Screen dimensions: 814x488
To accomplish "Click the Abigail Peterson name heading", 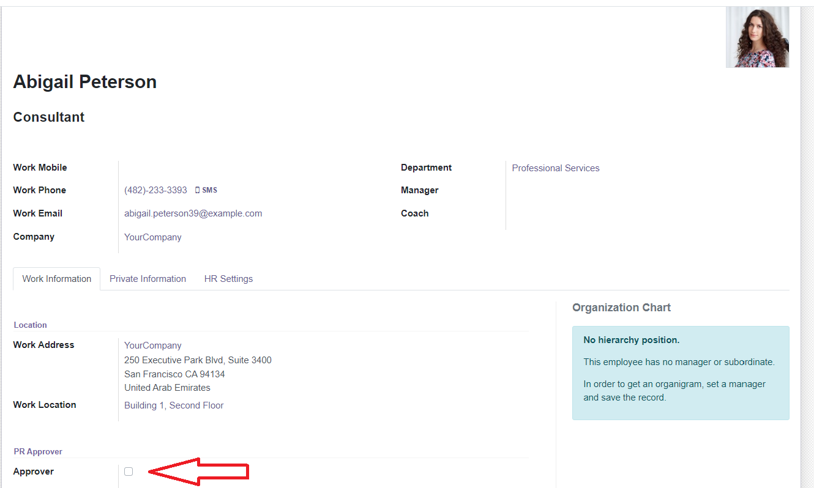I will (85, 82).
